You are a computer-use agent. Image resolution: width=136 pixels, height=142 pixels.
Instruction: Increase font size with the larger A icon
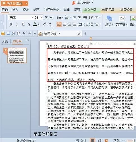[x=46, y=18]
